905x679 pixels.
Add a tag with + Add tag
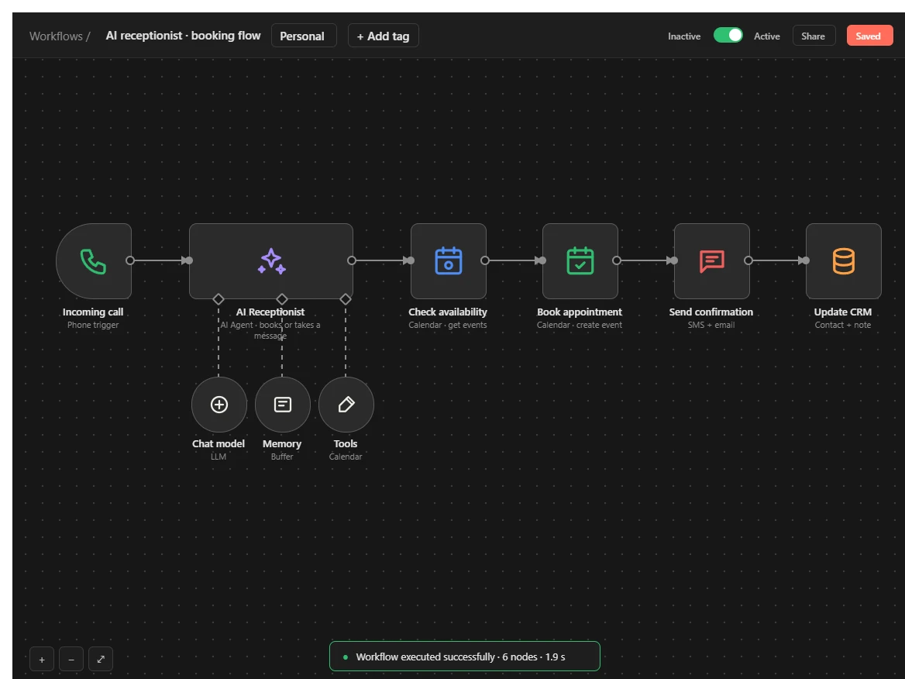coord(384,36)
